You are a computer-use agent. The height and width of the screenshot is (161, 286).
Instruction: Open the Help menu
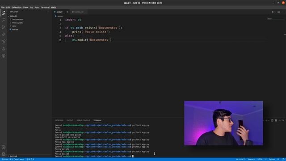pyautogui.click(x=54, y=8)
